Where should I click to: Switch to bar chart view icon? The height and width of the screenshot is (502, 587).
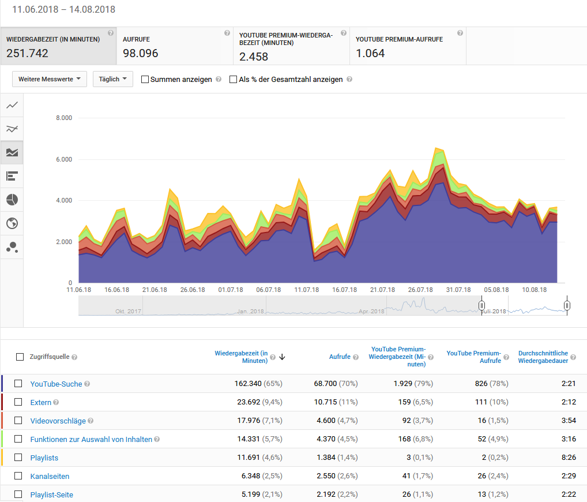click(x=12, y=176)
